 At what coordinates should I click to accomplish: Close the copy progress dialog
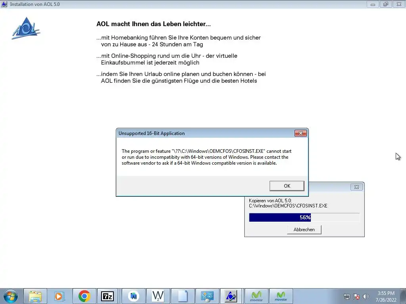click(356, 187)
